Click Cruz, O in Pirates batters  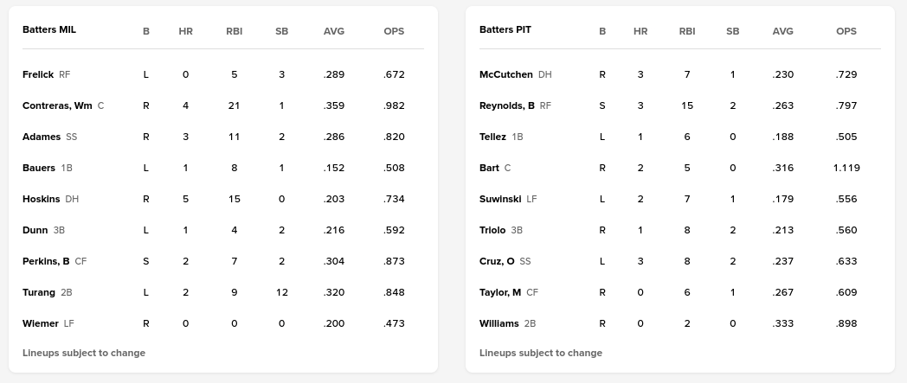point(497,261)
